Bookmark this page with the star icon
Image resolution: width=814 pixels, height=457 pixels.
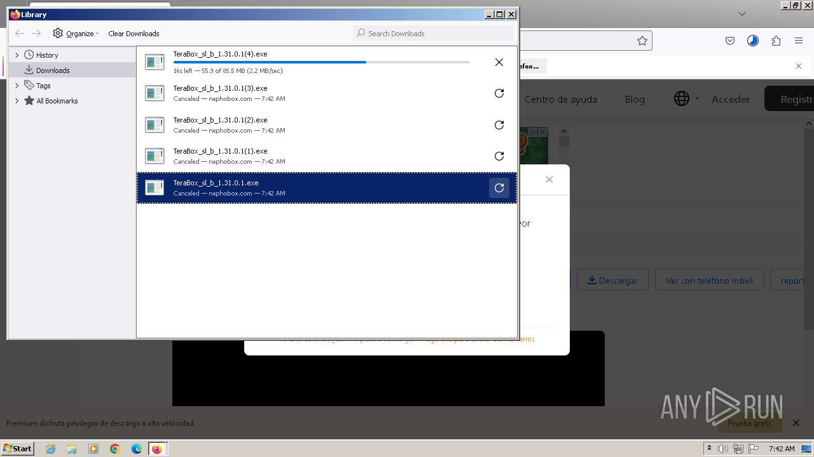[642, 41]
